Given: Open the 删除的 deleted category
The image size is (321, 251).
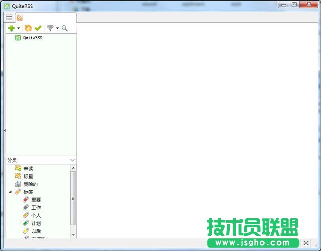Looking at the screenshot, I should click(x=30, y=184).
